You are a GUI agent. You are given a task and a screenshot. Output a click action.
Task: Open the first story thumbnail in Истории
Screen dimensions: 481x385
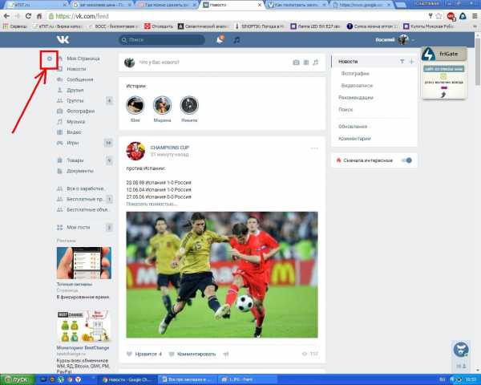click(x=135, y=105)
